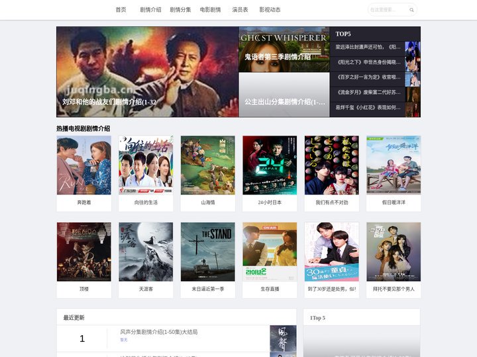Open the 假日暖洋洋 poster
This screenshot has height=357, width=477.
coord(394,165)
